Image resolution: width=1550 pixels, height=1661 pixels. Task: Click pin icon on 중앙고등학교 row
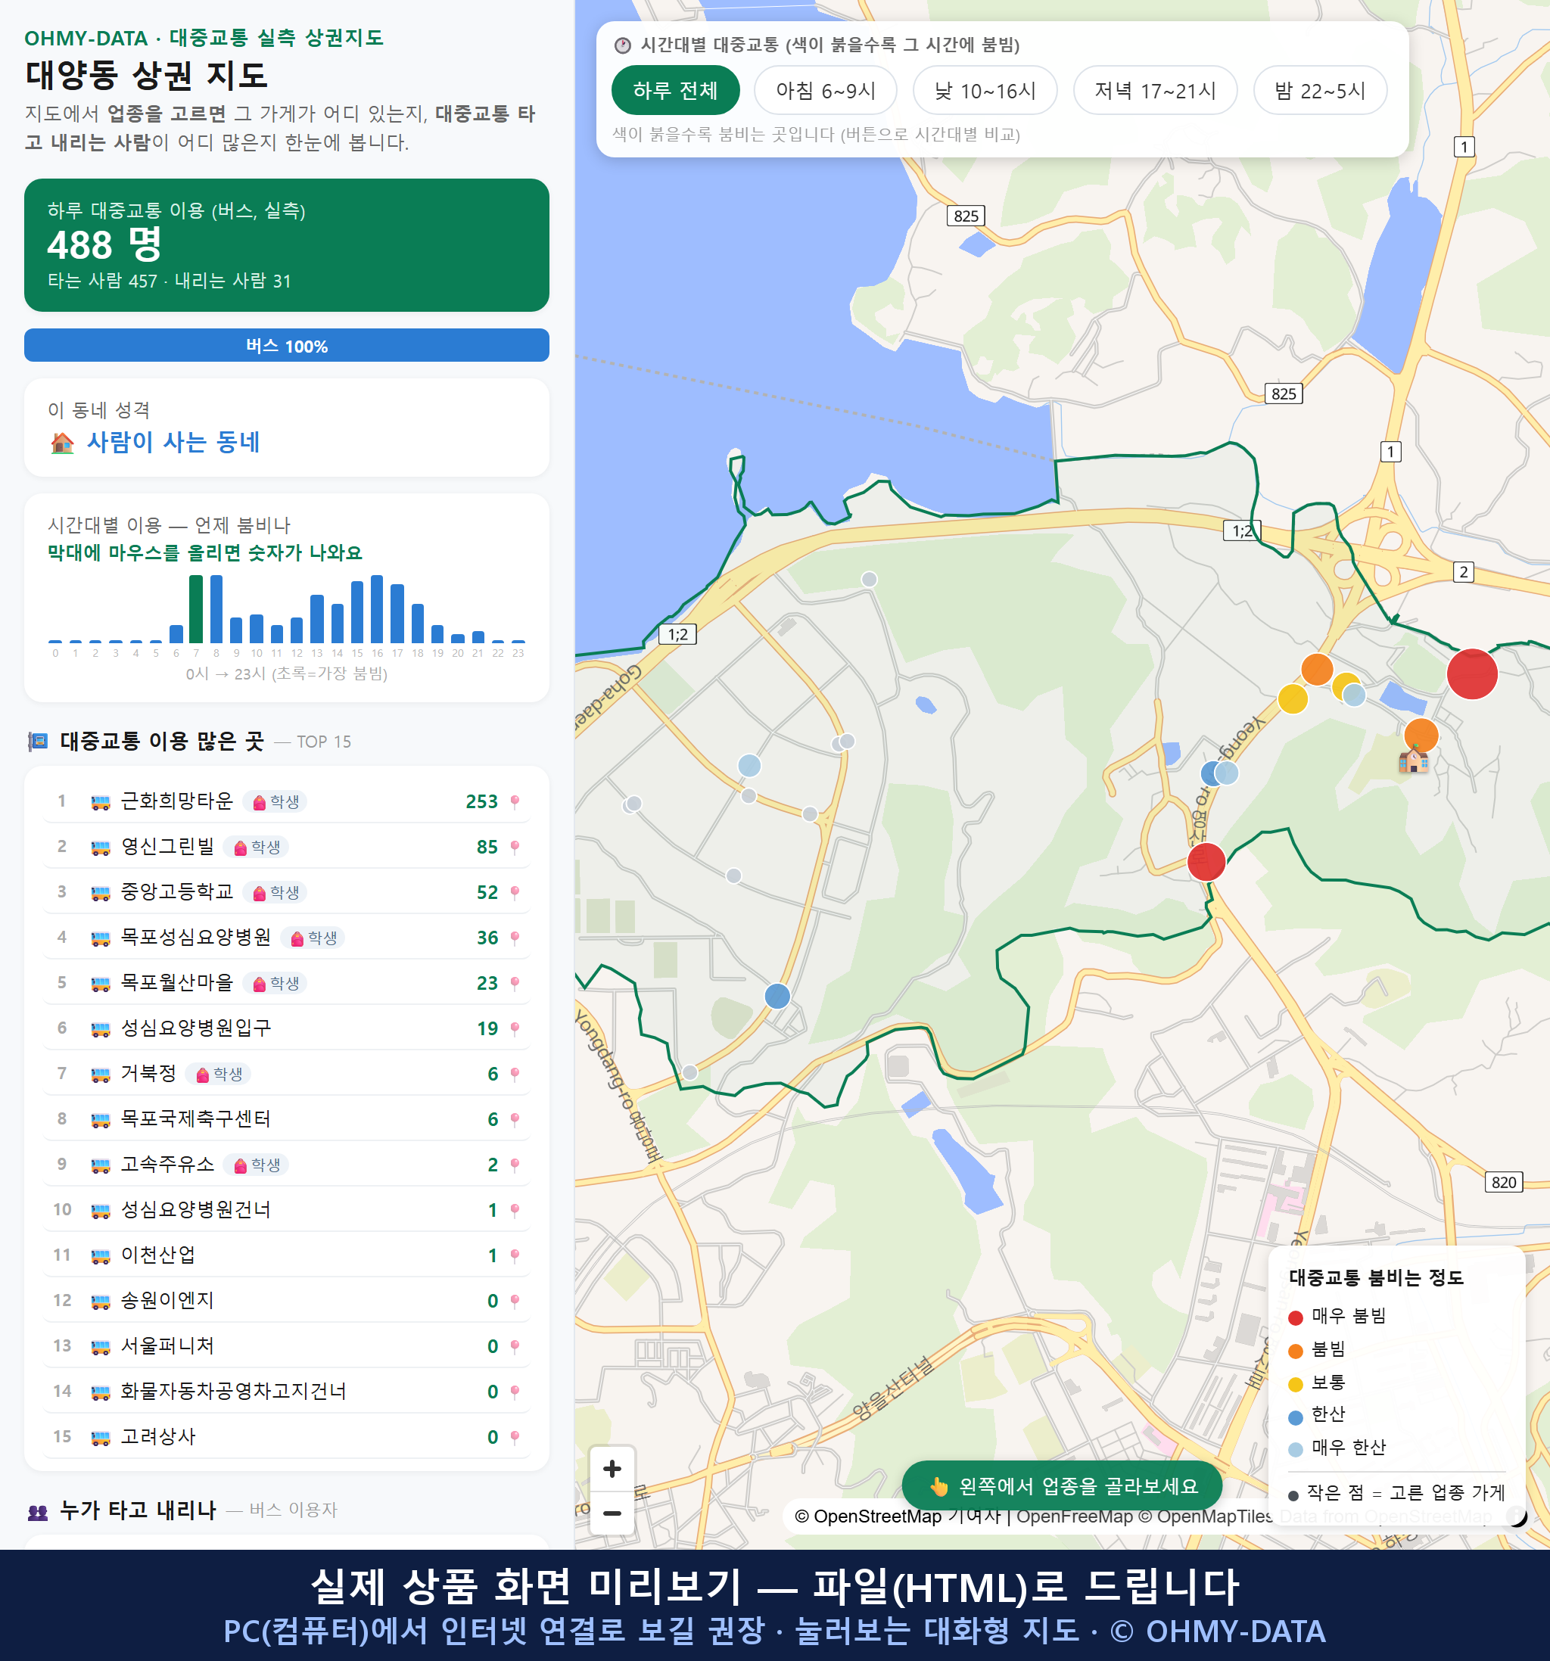(515, 892)
